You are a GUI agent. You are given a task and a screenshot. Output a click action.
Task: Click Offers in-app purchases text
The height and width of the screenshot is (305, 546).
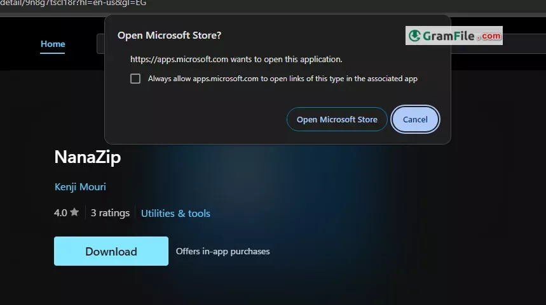pos(223,251)
